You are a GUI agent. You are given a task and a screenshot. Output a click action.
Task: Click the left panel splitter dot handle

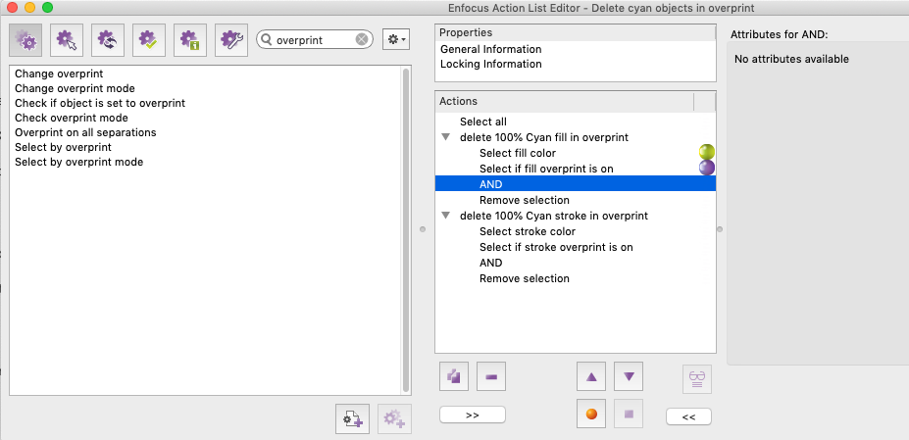pos(423,229)
